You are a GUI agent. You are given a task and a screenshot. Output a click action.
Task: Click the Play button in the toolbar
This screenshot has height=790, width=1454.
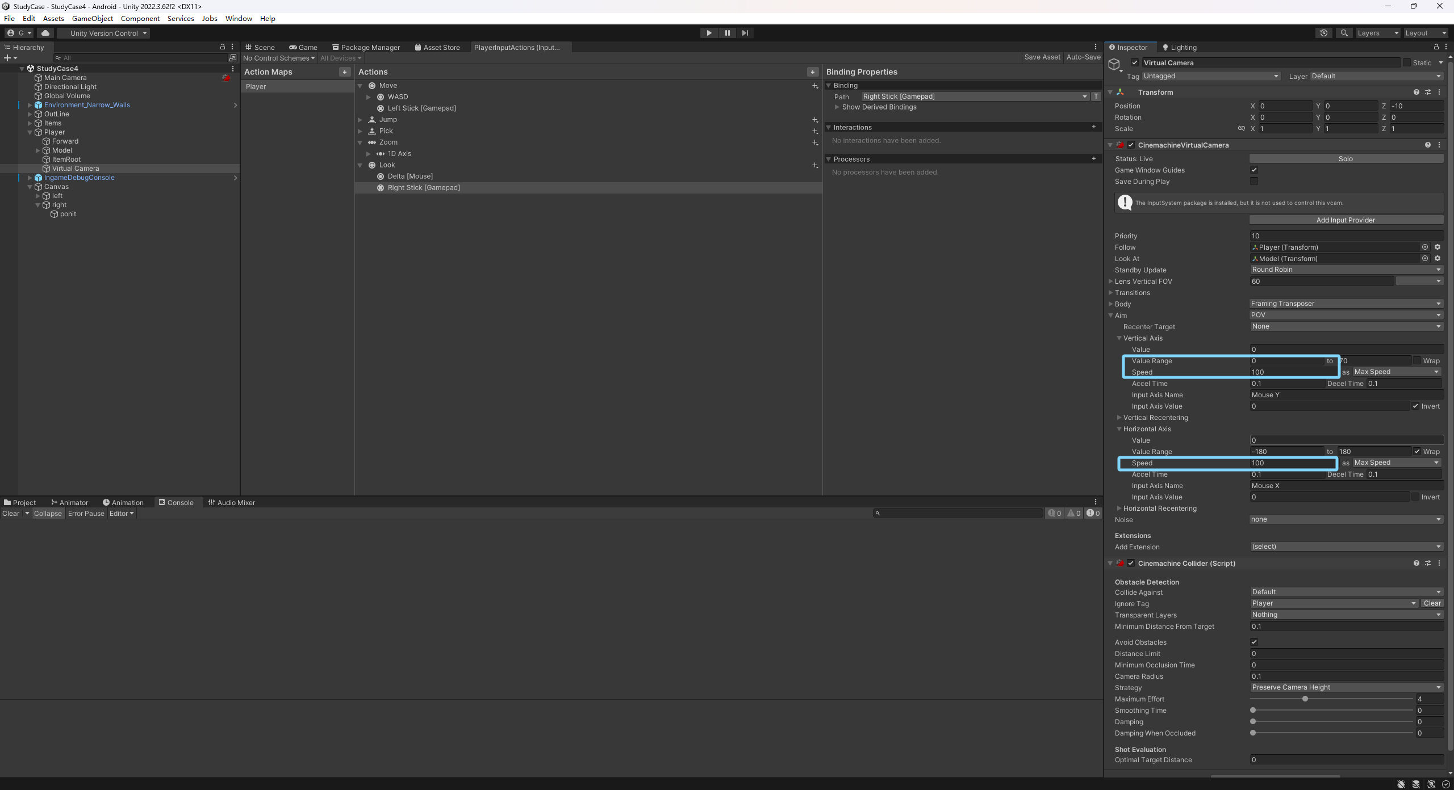coord(709,33)
